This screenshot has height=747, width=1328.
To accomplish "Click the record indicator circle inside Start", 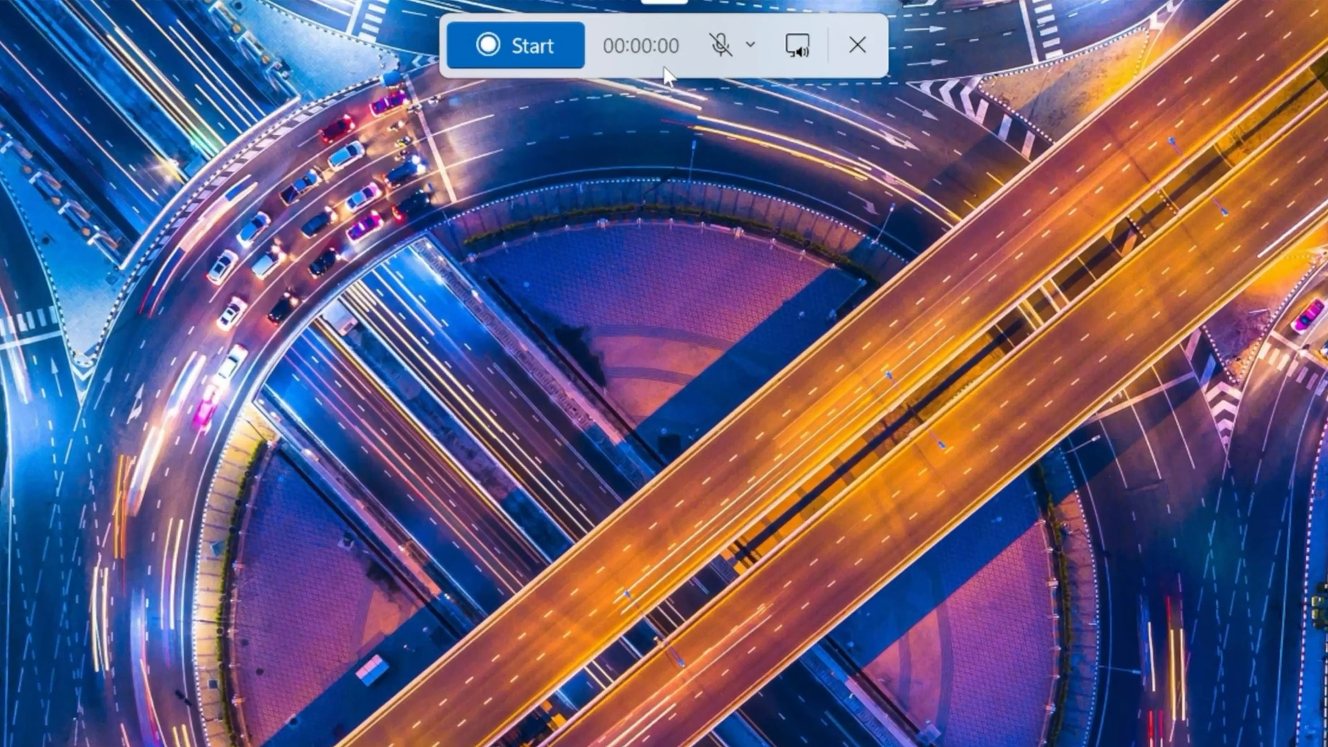I will [x=489, y=45].
